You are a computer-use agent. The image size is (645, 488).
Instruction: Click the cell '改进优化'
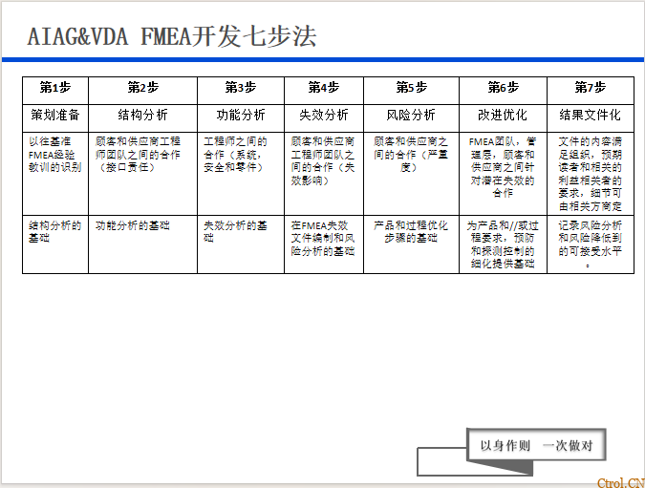point(503,118)
